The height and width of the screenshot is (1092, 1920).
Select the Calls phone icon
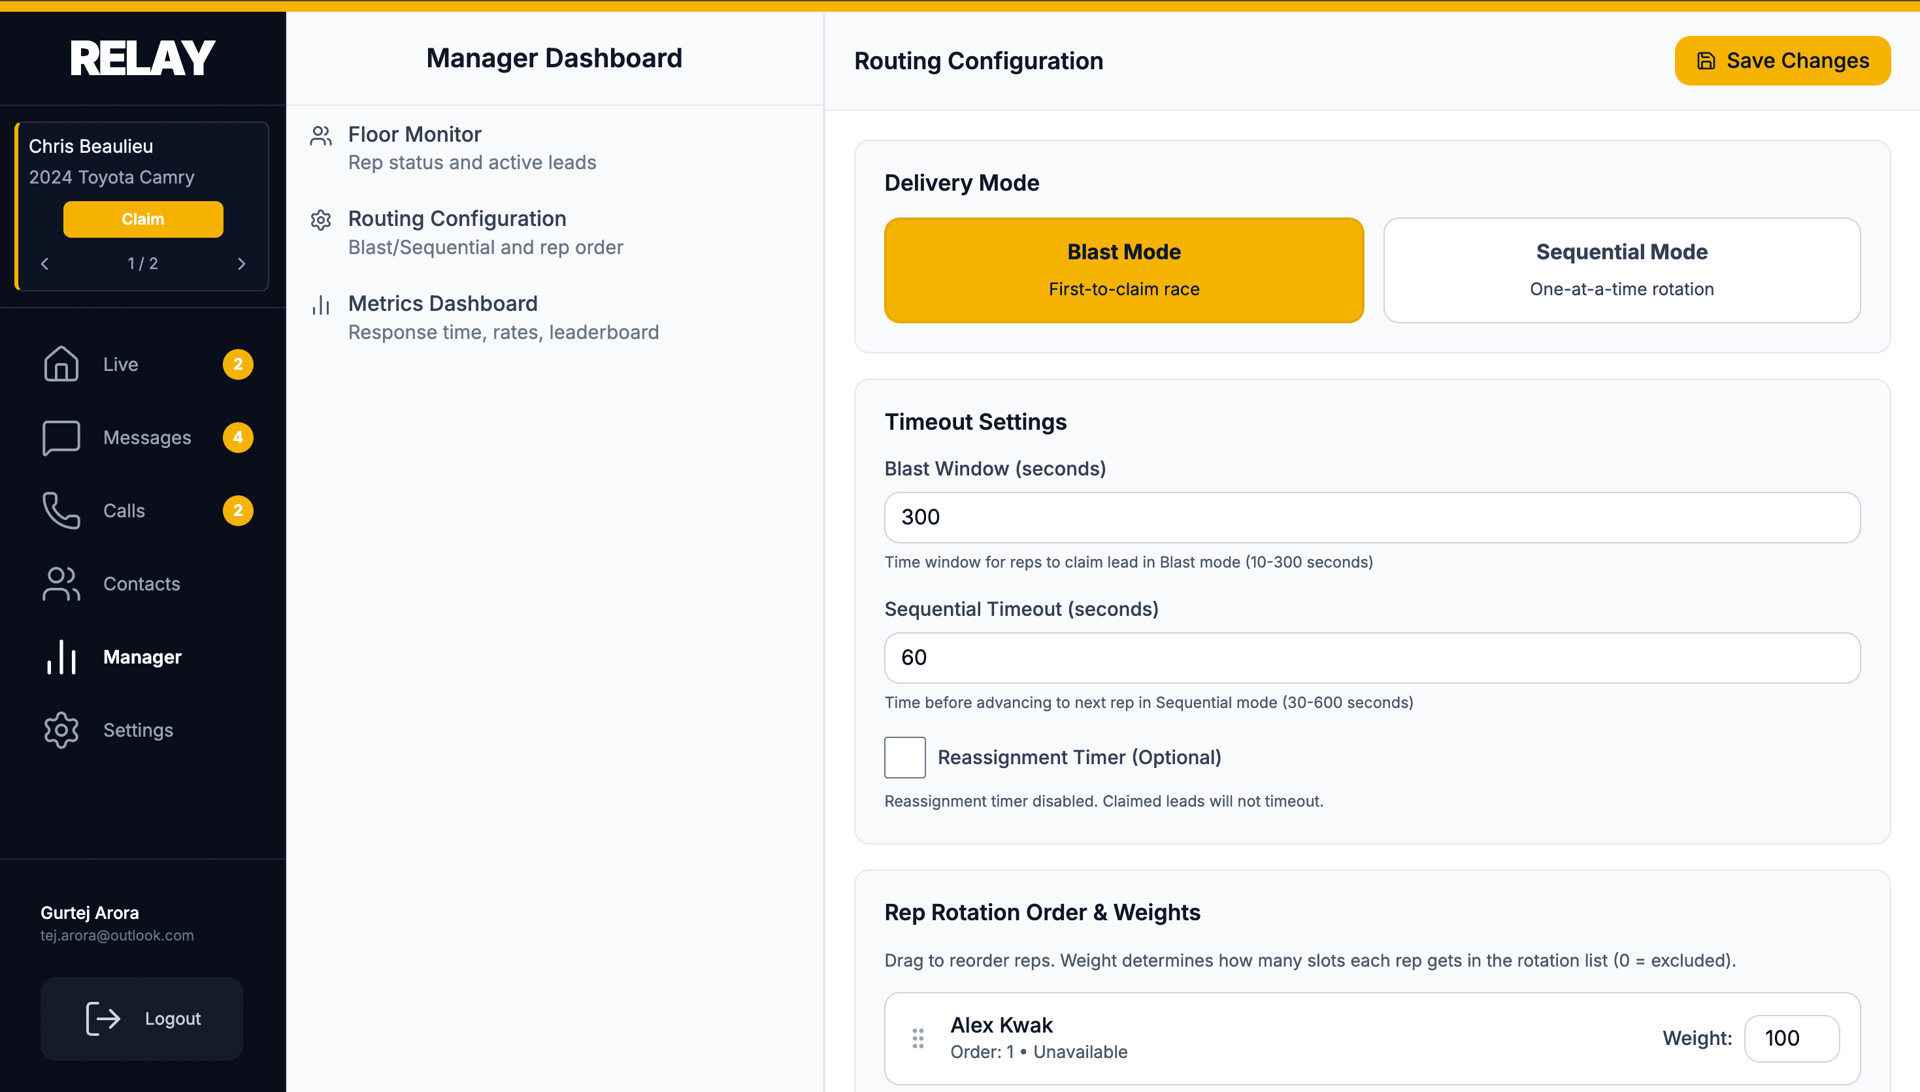point(60,511)
